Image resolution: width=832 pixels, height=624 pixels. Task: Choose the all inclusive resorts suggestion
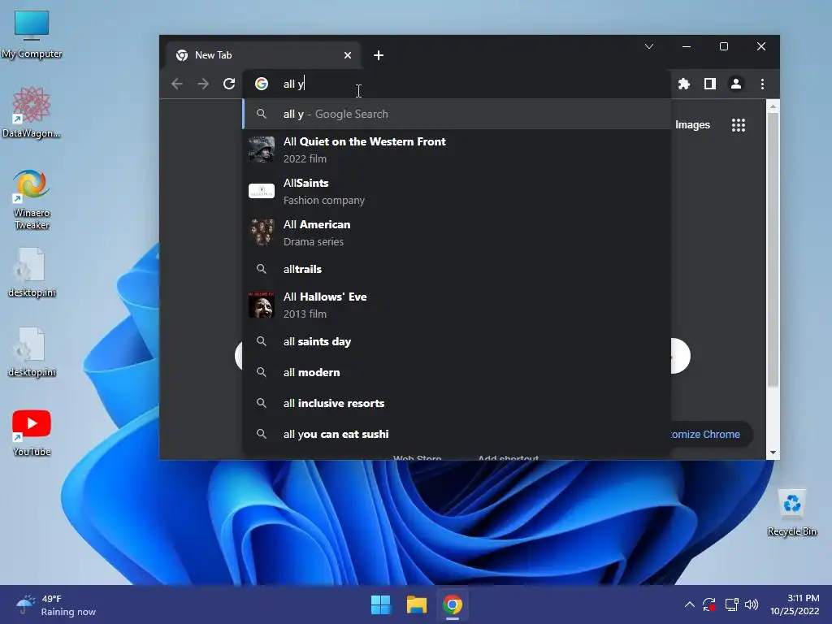click(x=457, y=403)
